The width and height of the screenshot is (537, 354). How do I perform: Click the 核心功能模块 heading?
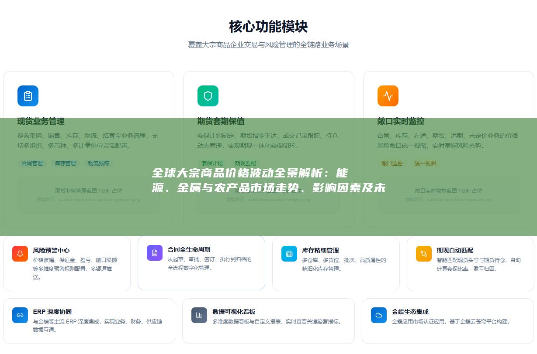click(x=268, y=27)
